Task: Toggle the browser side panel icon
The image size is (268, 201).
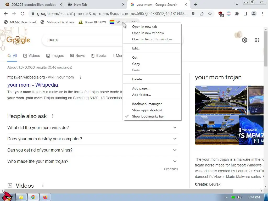Action: [245, 14]
